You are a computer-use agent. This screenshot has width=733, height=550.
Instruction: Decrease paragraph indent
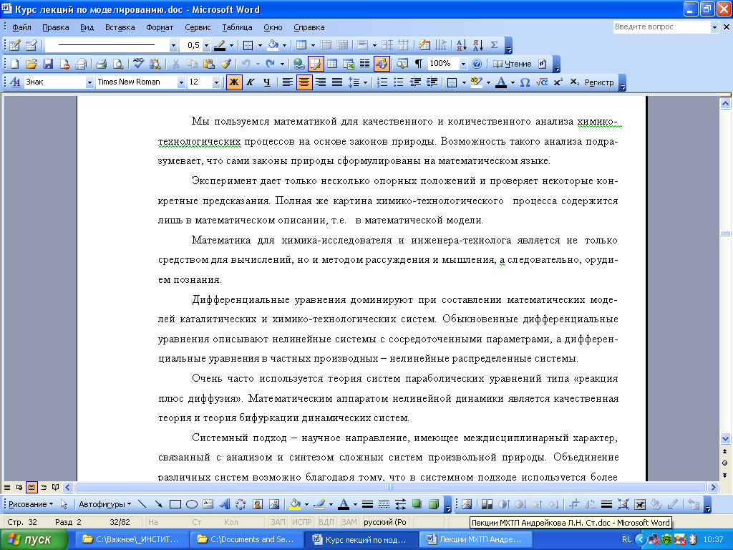[x=415, y=82]
